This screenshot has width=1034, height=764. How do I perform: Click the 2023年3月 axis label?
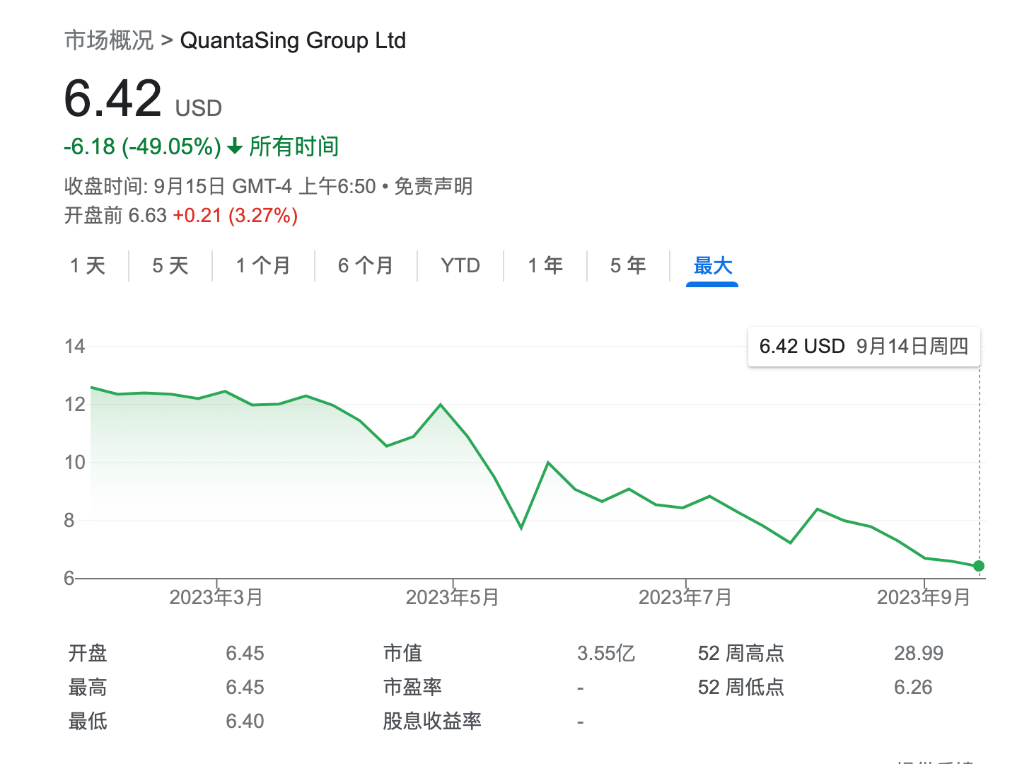tap(216, 598)
